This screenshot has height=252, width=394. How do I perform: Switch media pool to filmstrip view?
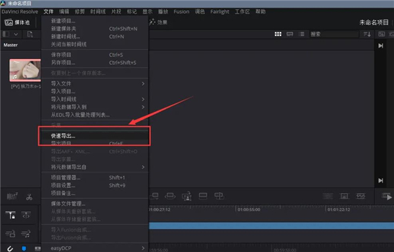[x=290, y=34]
